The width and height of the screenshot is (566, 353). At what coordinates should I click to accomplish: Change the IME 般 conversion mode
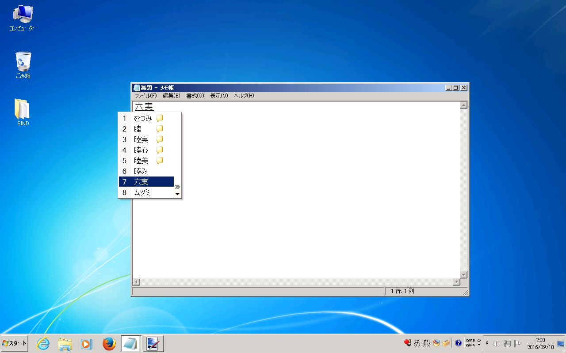(427, 343)
